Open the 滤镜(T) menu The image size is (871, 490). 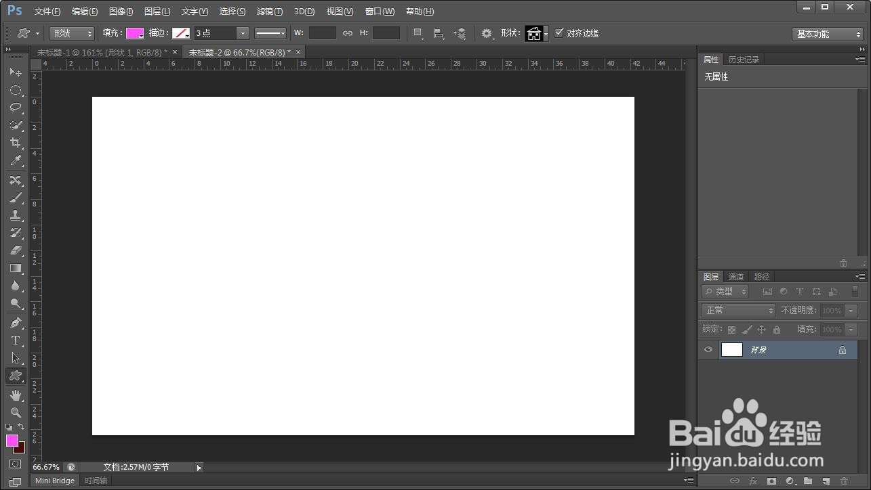pos(270,12)
